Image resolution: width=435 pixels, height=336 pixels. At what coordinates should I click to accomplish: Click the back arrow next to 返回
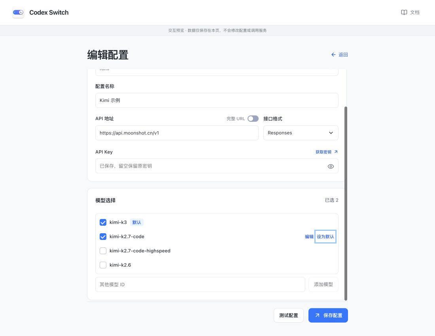(333, 55)
